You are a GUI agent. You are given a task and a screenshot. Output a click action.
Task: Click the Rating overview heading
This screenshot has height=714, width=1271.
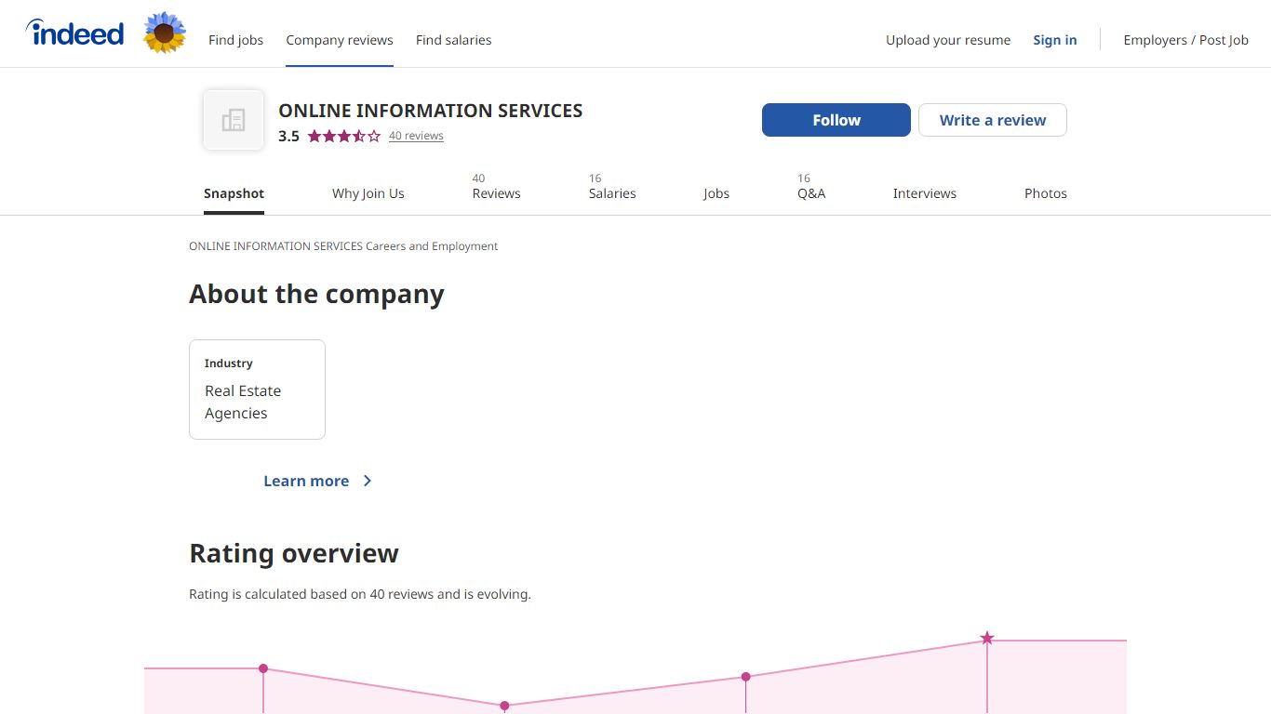click(x=294, y=553)
